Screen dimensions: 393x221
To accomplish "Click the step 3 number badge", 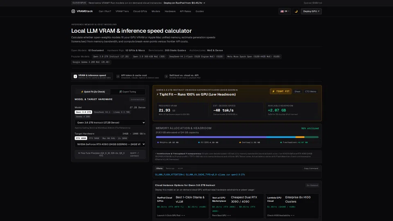I will pos(166,77).
